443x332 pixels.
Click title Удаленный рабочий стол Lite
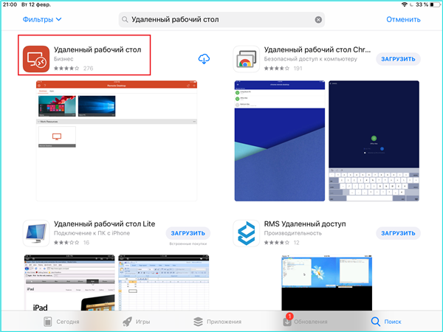tap(105, 224)
